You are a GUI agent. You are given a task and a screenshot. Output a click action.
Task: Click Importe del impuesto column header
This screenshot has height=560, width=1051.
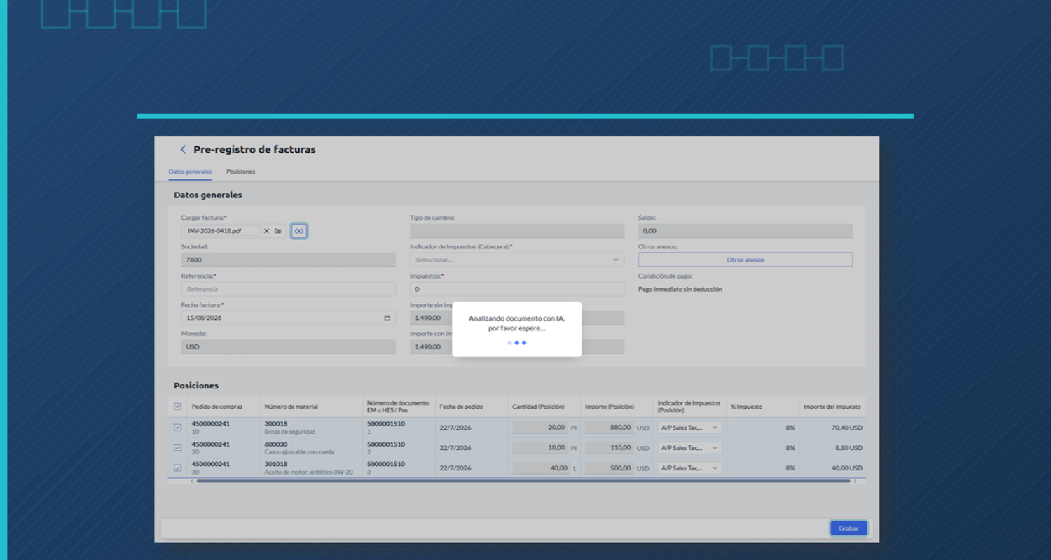(x=832, y=407)
